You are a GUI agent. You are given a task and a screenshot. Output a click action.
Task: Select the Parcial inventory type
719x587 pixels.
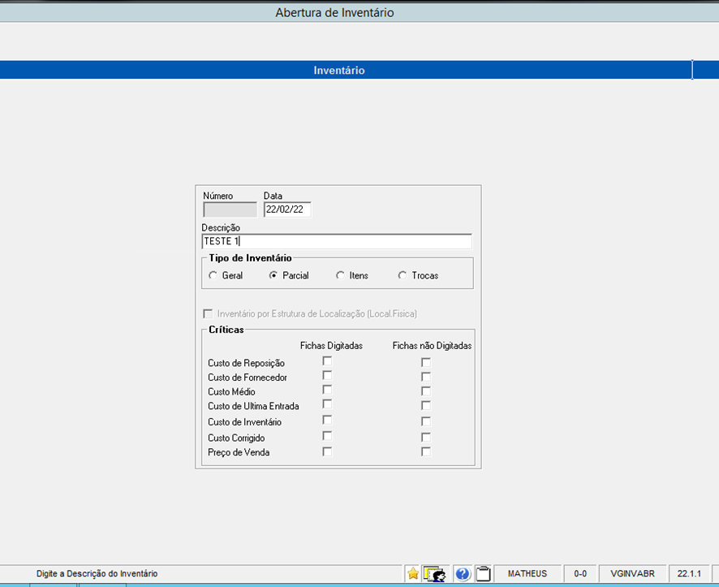coord(273,275)
